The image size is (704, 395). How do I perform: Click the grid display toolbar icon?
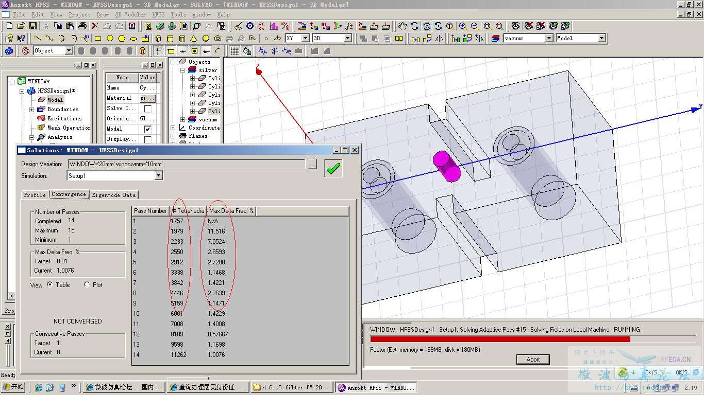[235, 50]
